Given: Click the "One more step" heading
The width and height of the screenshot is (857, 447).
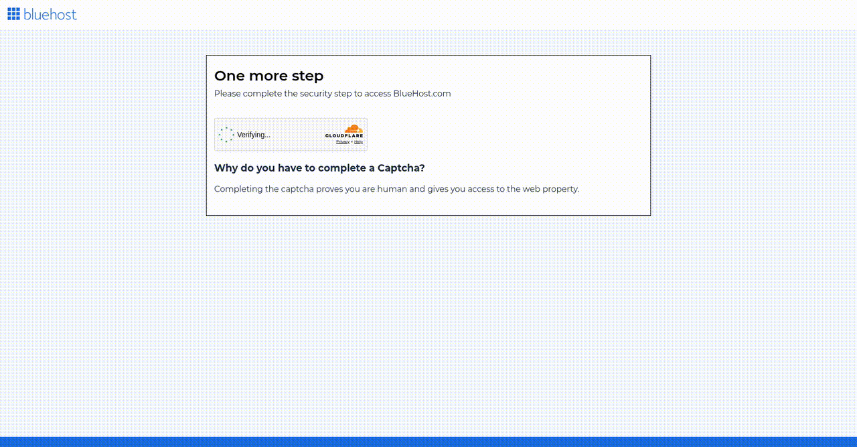Looking at the screenshot, I should (268, 76).
